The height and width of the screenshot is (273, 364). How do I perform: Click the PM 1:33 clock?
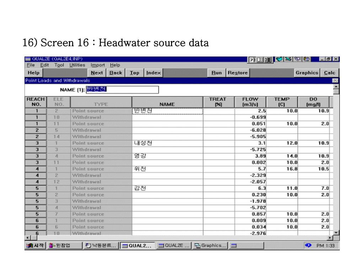click(x=325, y=246)
